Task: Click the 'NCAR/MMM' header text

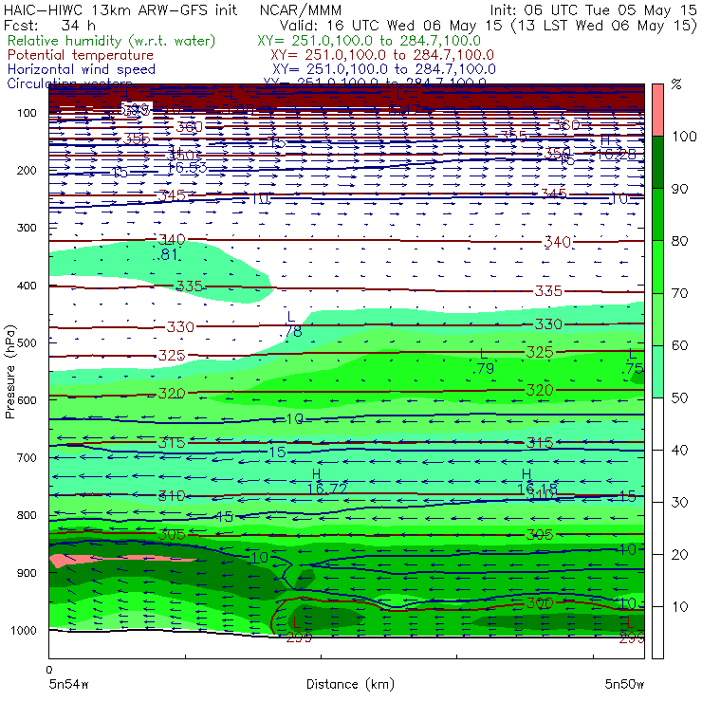Action: tap(301, 9)
